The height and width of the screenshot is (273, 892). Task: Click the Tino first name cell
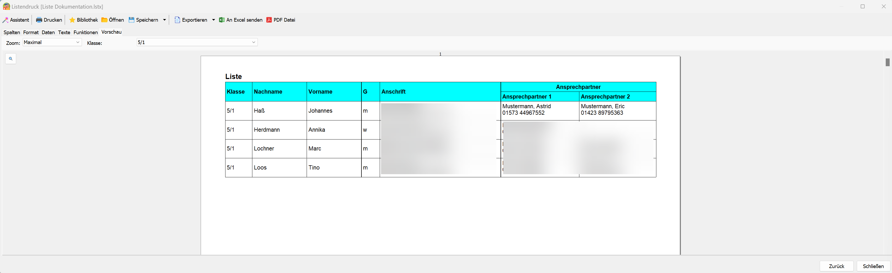(334, 168)
